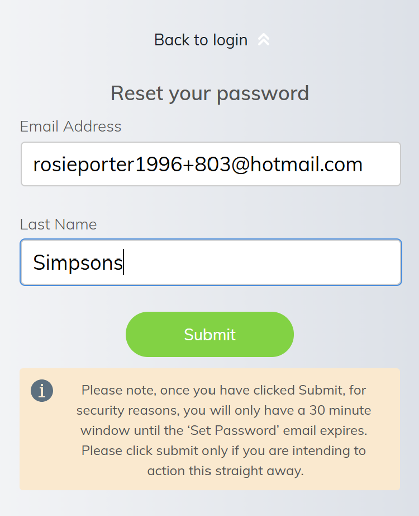Click the double chevron up icon
The image size is (419, 516).
pos(264,40)
